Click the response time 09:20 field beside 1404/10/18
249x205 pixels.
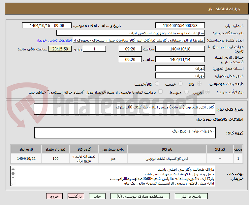pos(130,49)
